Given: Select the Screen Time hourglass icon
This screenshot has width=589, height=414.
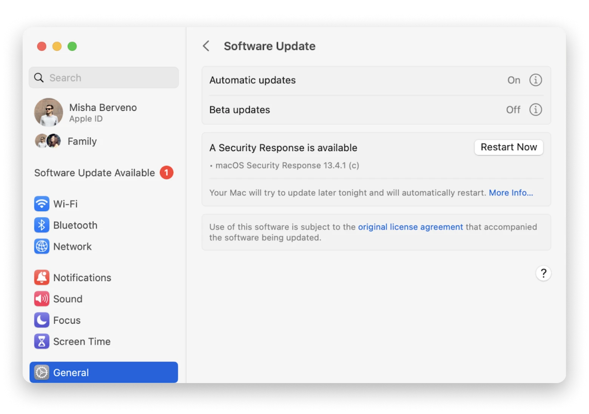Looking at the screenshot, I should tap(42, 341).
